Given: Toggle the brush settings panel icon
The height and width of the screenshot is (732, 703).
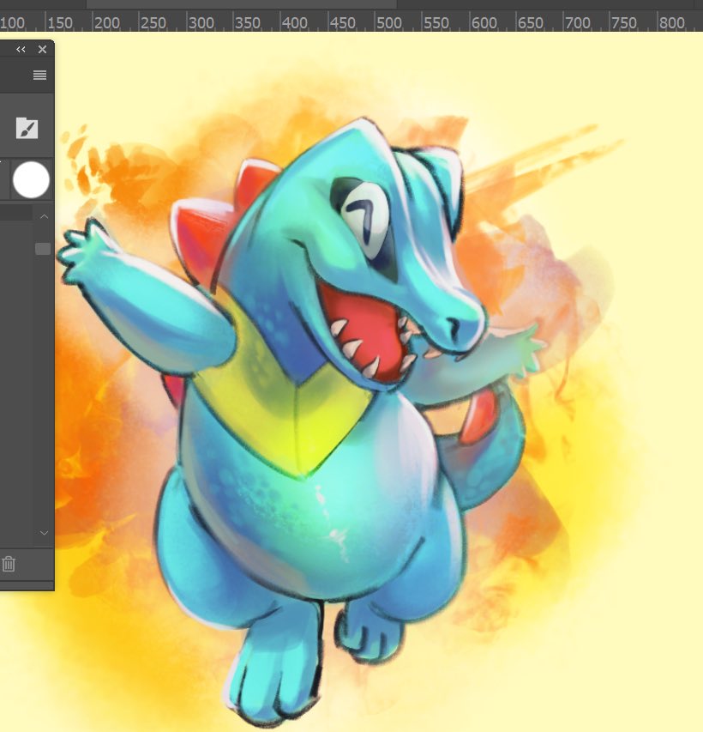Looking at the screenshot, I should (27, 128).
